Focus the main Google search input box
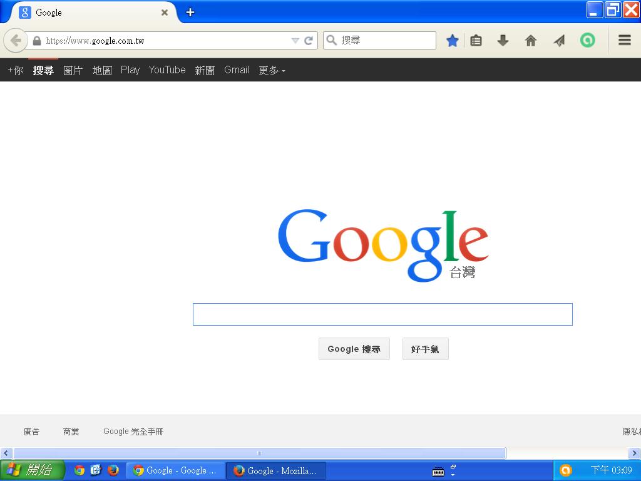641x481 pixels. [x=382, y=314]
